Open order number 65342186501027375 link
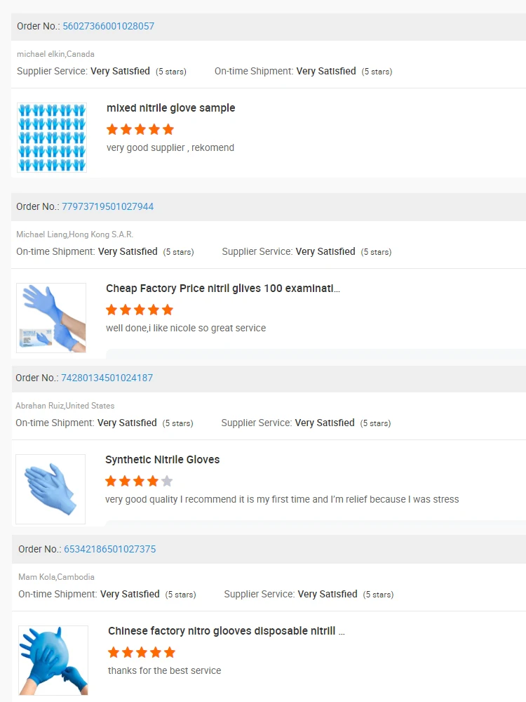Screen dimensions: 526x702 [x=109, y=549]
